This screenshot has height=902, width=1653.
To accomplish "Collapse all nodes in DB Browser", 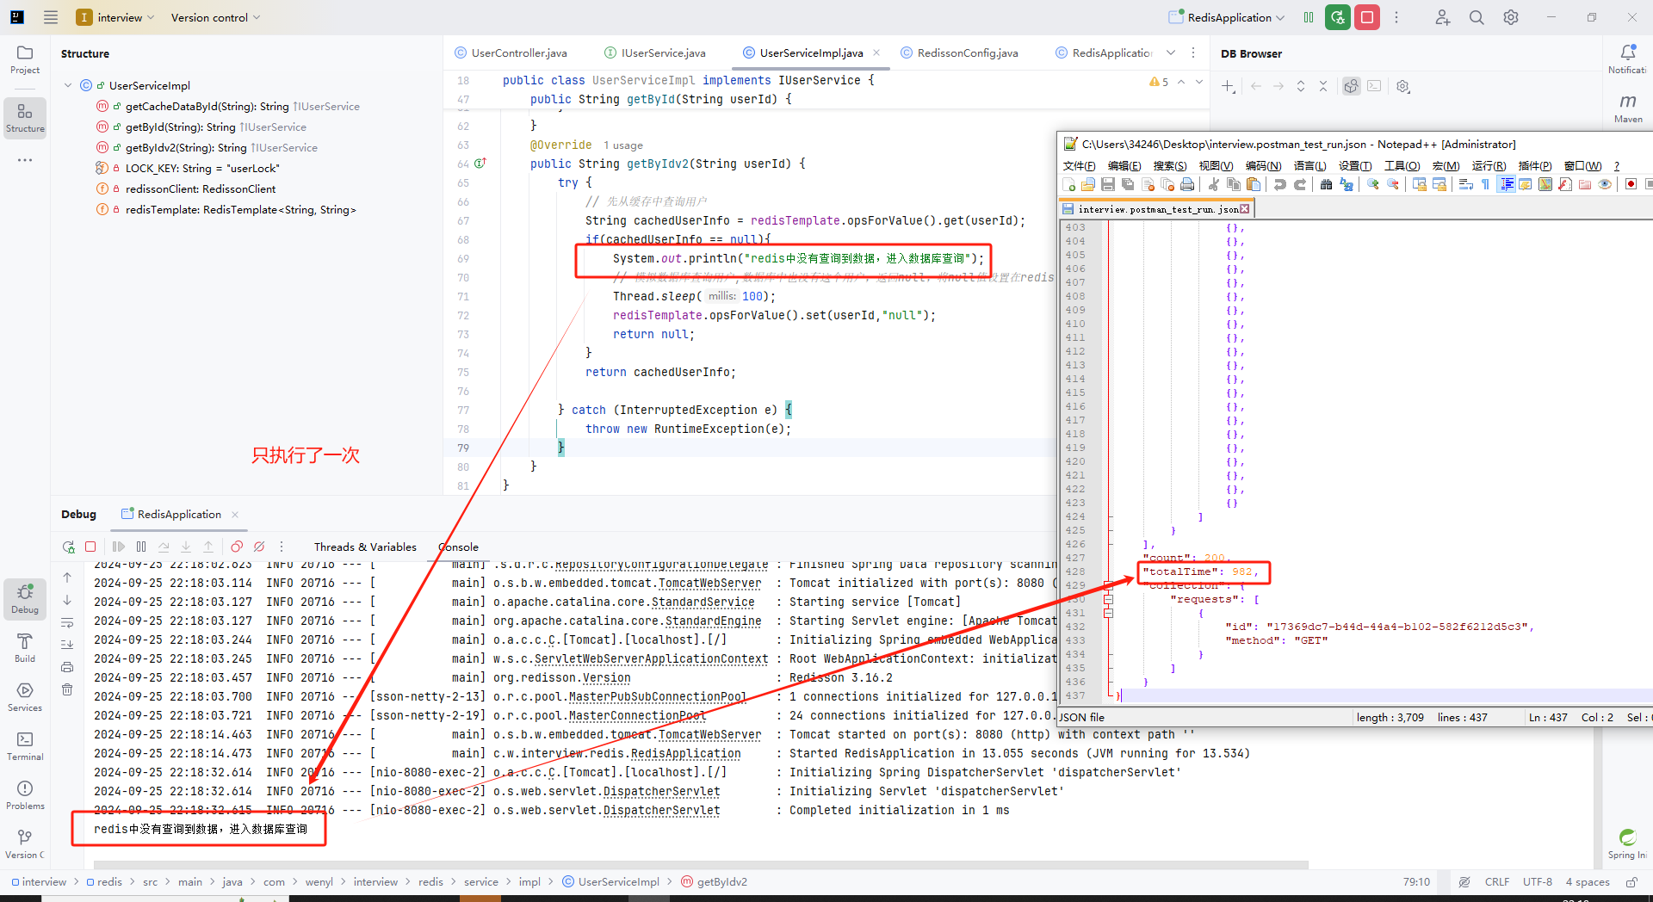I will (x=1323, y=86).
